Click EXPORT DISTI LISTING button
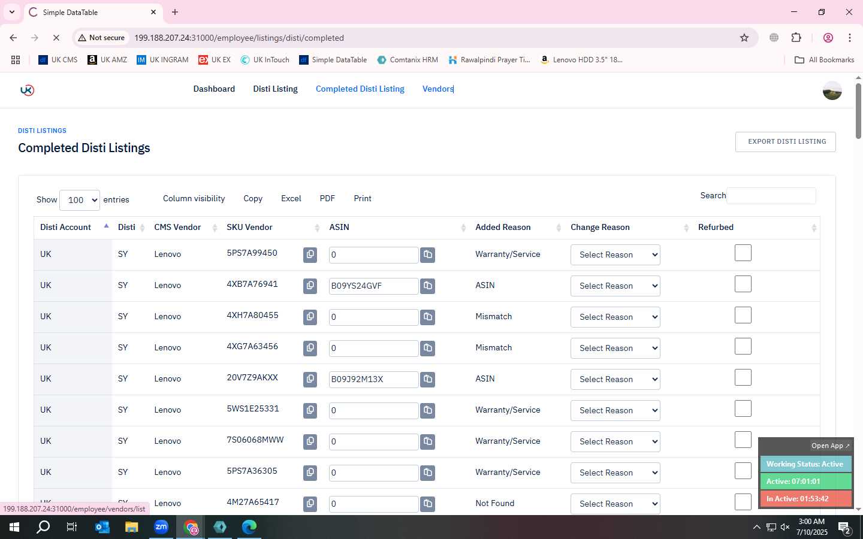The width and height of the screenshot is (863, 539). pos(786,142)
